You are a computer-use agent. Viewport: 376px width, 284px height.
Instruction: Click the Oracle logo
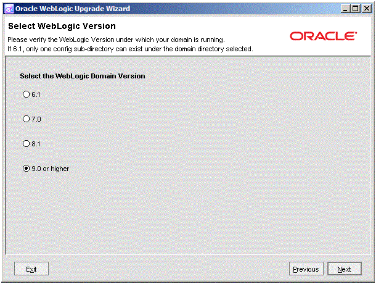point(323,36)
